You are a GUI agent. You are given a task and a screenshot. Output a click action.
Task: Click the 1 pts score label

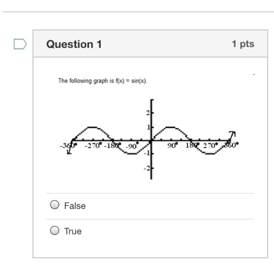[243, 44]
